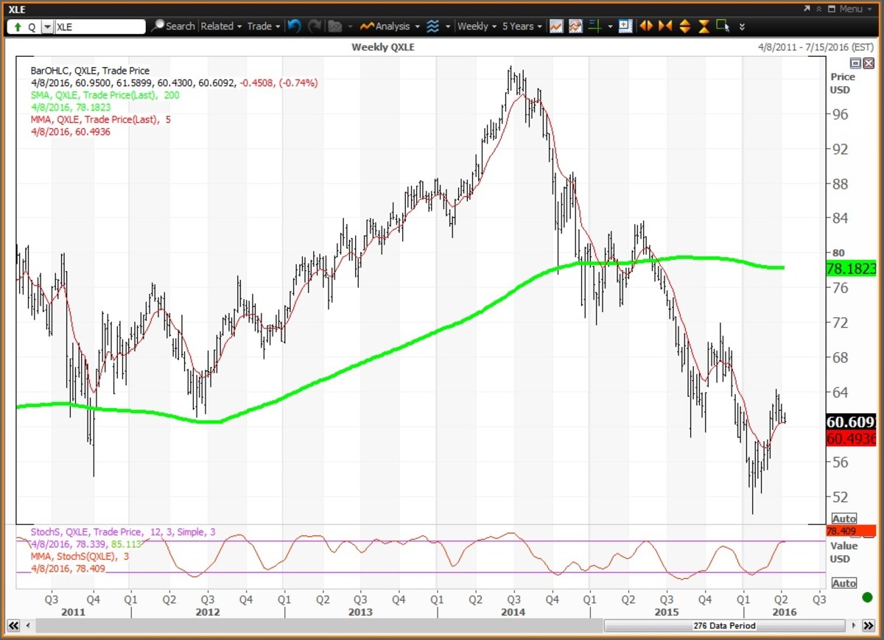This screenshot has height=640, width=884.
Task: Click the blue wave lines icon
Action: (x=433, y=26)
